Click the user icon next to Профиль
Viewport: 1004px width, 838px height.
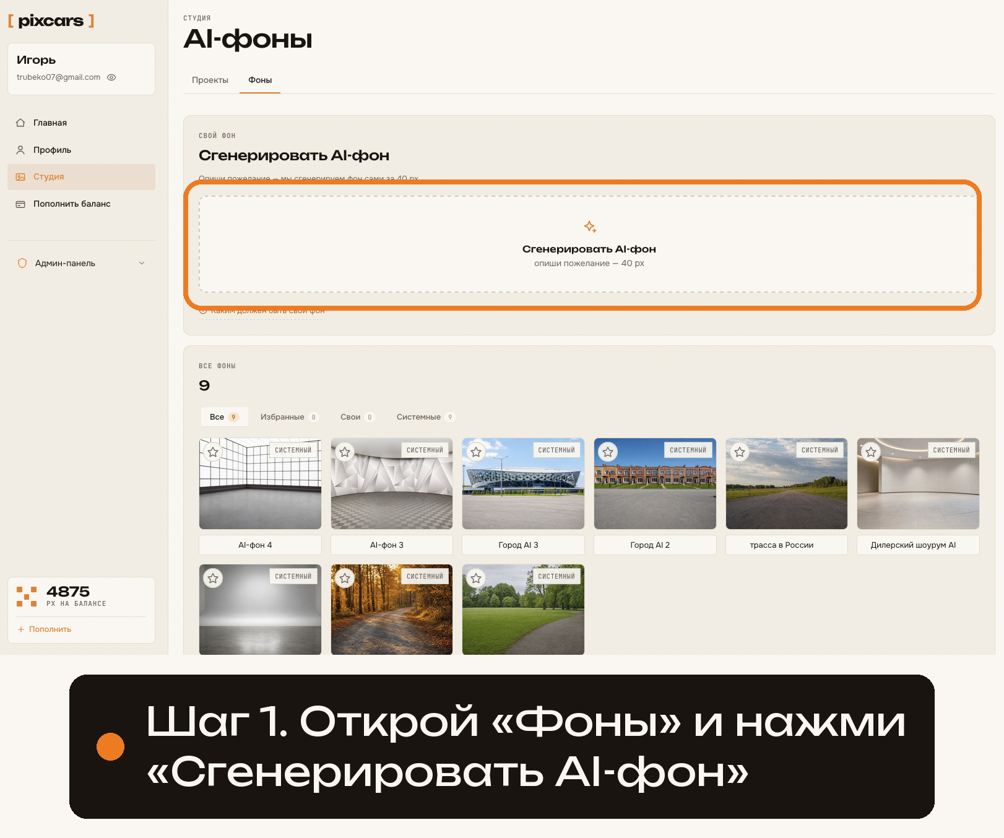point(20,150)
